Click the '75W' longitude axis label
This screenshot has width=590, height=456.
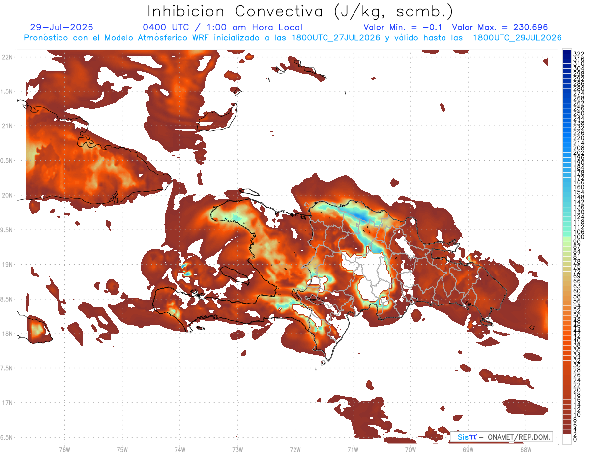coord(122,449)
